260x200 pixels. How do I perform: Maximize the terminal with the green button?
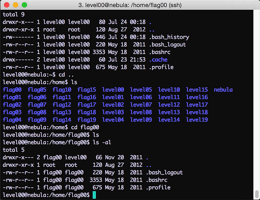point(25,5)
